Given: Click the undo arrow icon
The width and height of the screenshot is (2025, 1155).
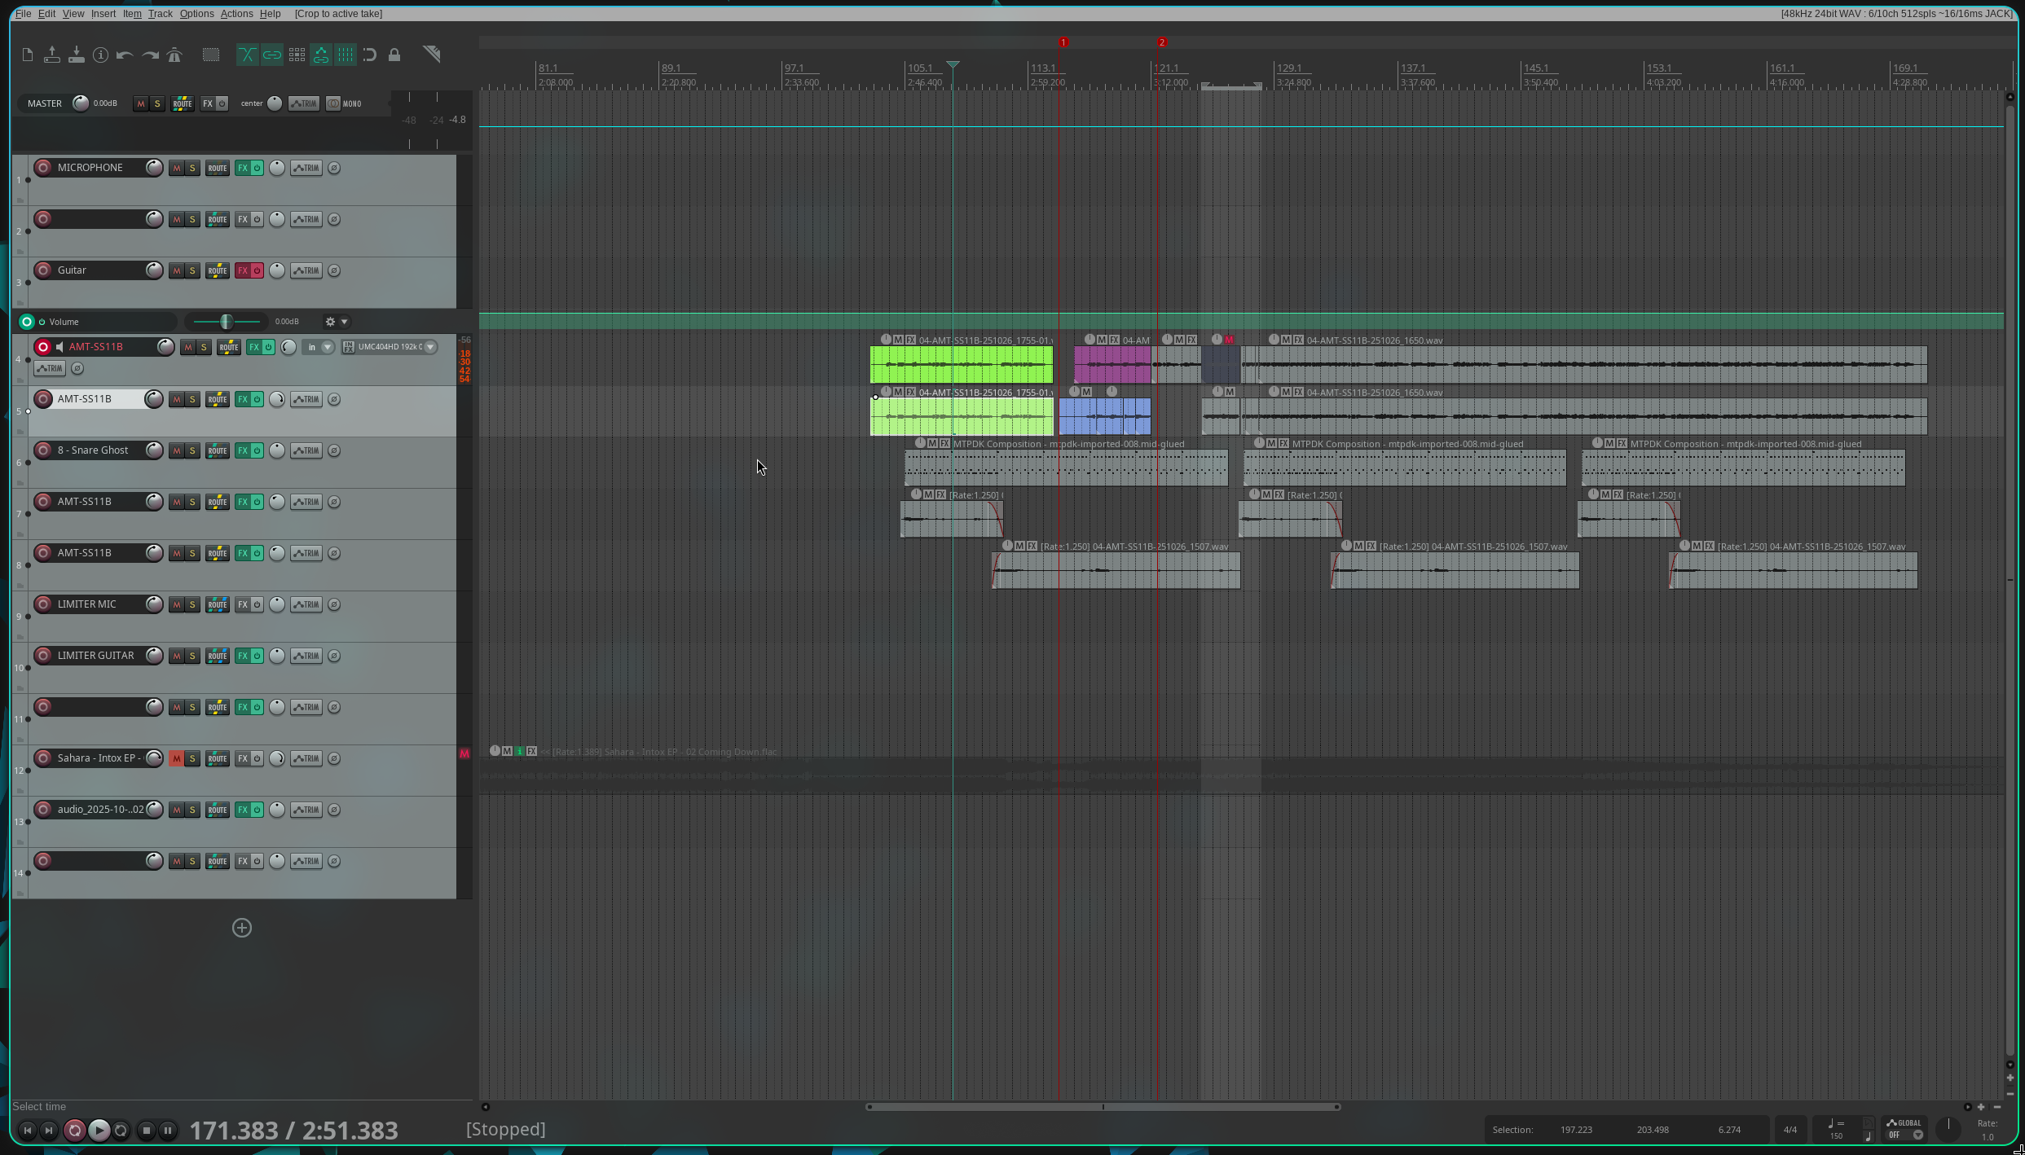Looking at the screenshot, I should tap(125, 55).
